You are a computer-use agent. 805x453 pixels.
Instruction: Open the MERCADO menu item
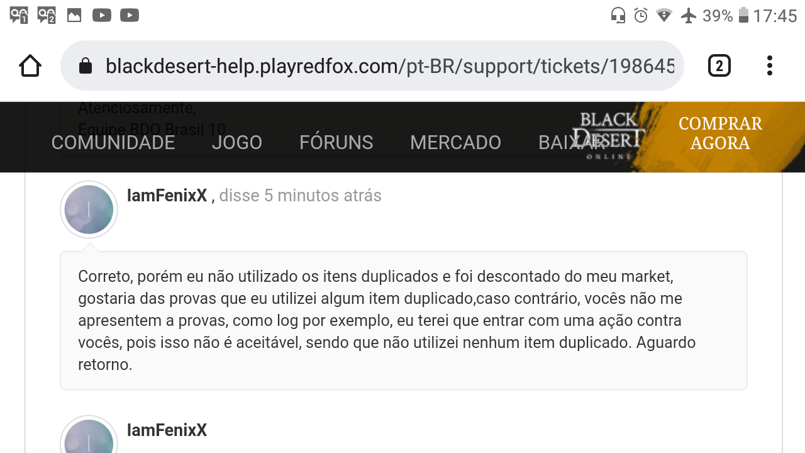click(x=455, y=143)
